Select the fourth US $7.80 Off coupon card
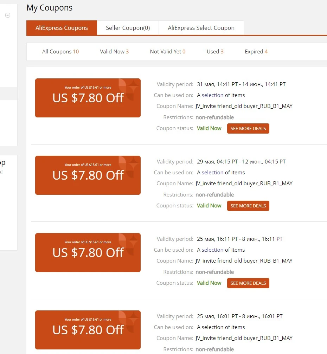 click(x=88, y=330)
